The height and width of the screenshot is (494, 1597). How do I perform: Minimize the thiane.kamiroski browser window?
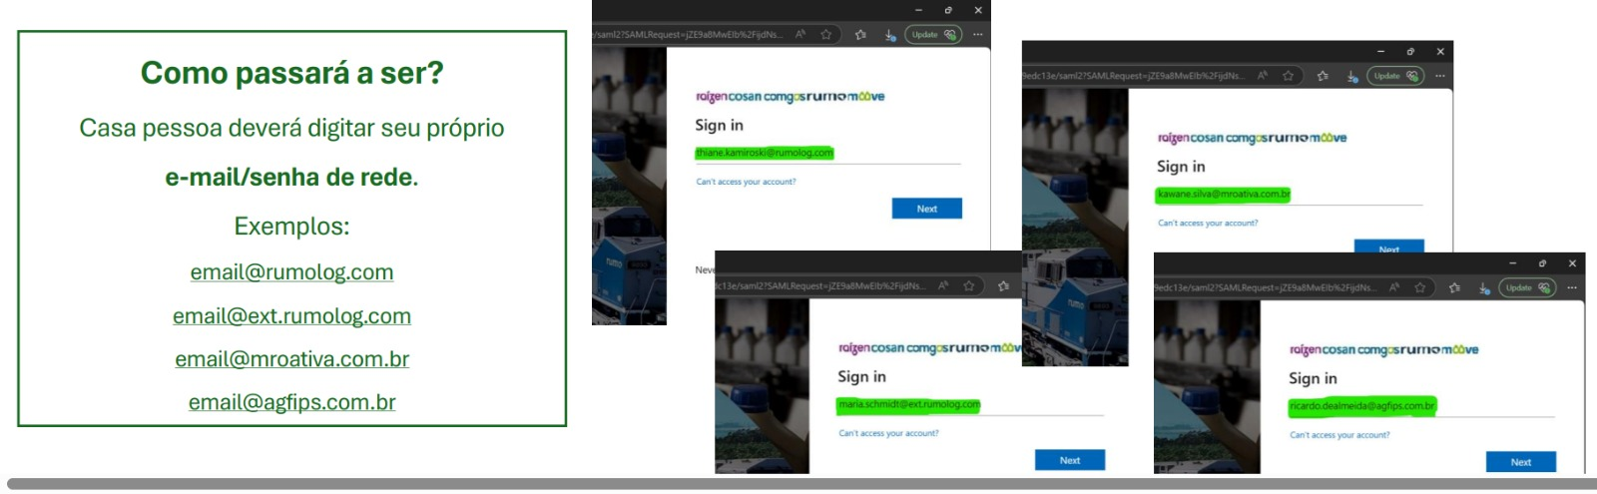[x=918, y=10]
